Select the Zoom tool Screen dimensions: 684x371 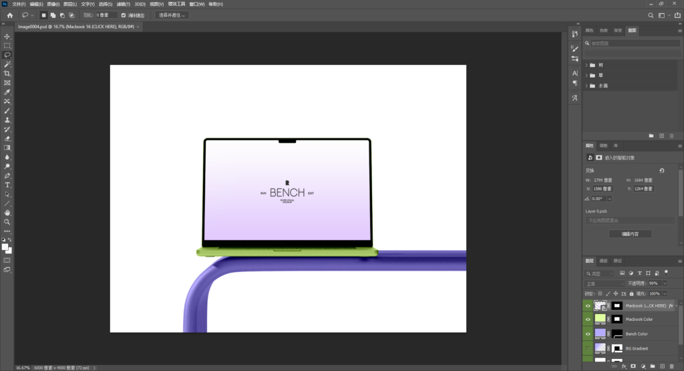pyautogui.click(x=7, y=222)
